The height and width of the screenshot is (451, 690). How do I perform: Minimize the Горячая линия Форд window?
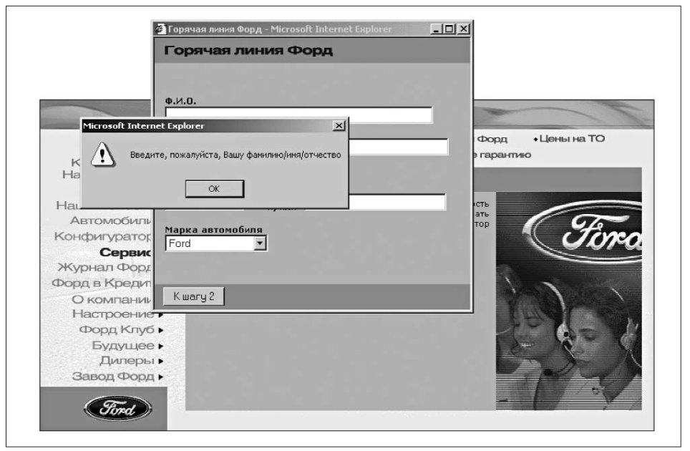point(436,29)
